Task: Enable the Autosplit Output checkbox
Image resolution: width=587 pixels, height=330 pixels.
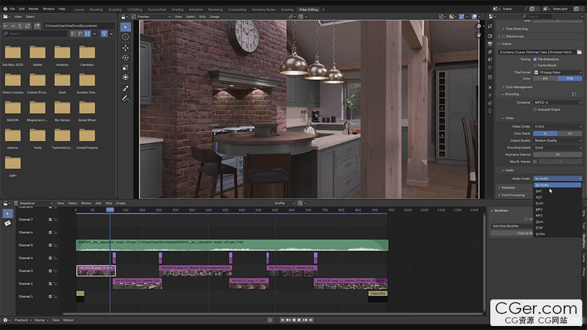Action: (x=534, y=109)
